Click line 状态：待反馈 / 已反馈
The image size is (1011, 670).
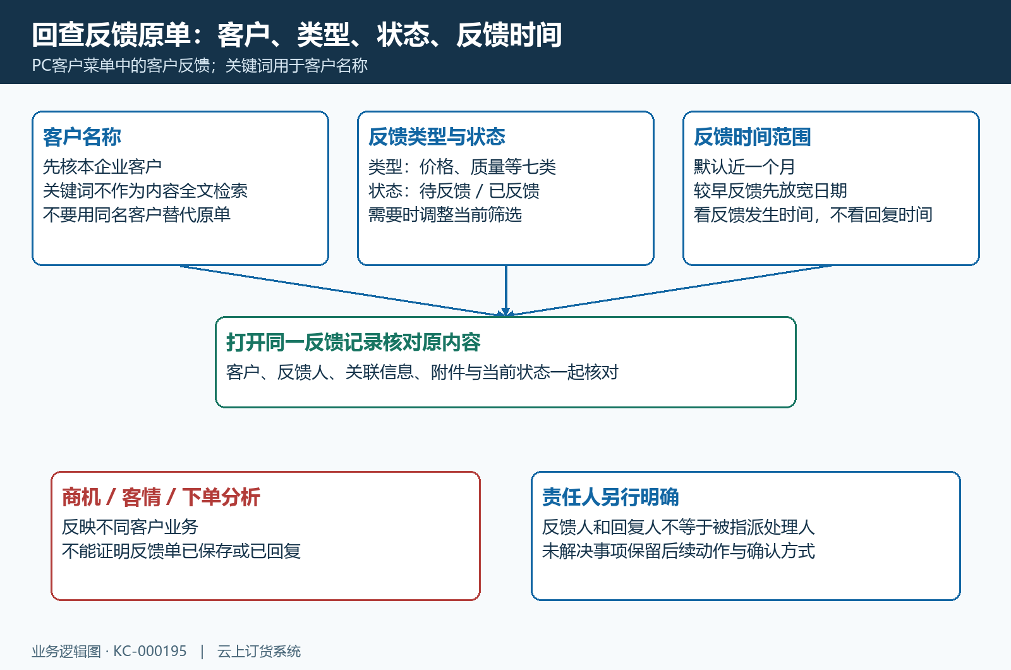pos(454,191)
